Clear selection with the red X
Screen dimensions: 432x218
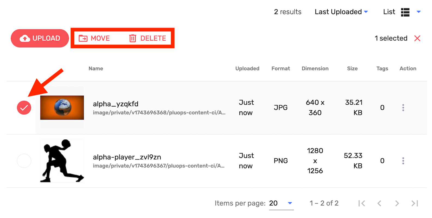(417, 38)
